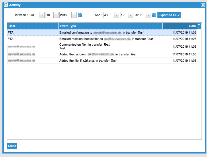Click the Between month field text Jul

tap(34, 15)
